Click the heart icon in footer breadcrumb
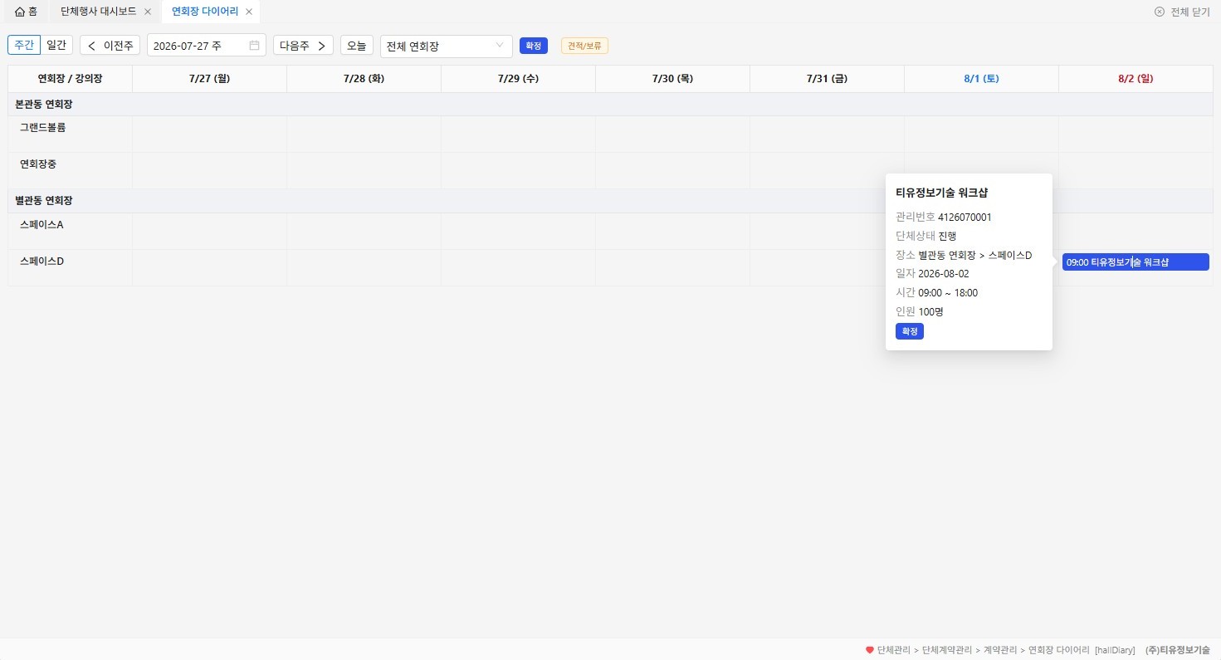This screenshot has height=660, width=1221. pos(870,650)
